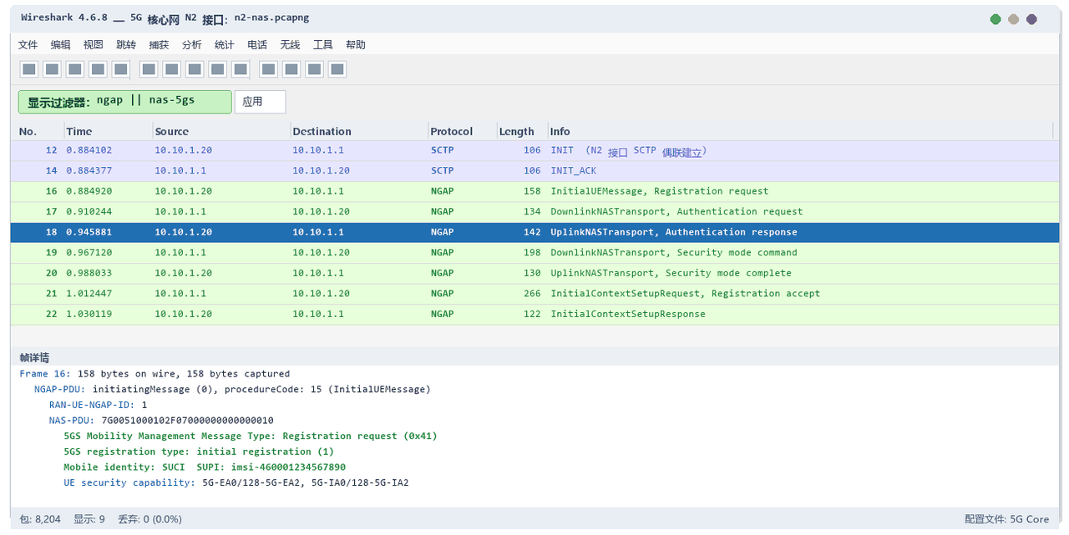The image size is (1069, 535).
Task: Open the 无线 menu
Action: pyautogui.click(x=290, y=45)
